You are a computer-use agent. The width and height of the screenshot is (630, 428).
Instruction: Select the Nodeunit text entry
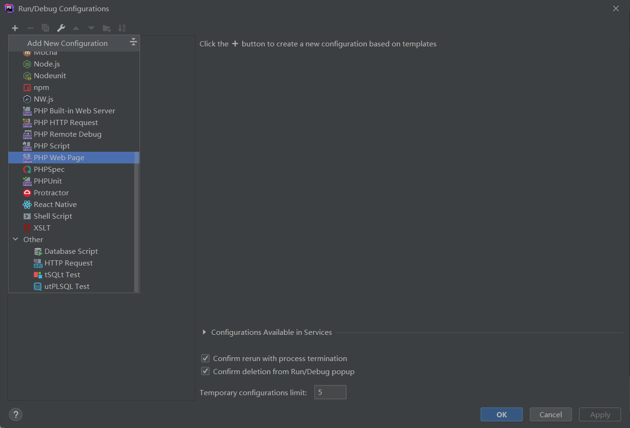tap(50, 76)
